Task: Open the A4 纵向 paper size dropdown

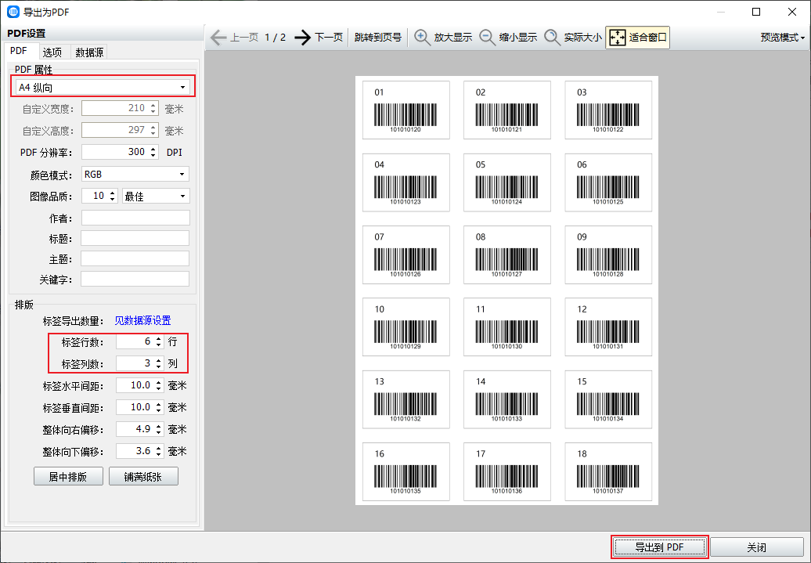Action: (x=103, y=87)
